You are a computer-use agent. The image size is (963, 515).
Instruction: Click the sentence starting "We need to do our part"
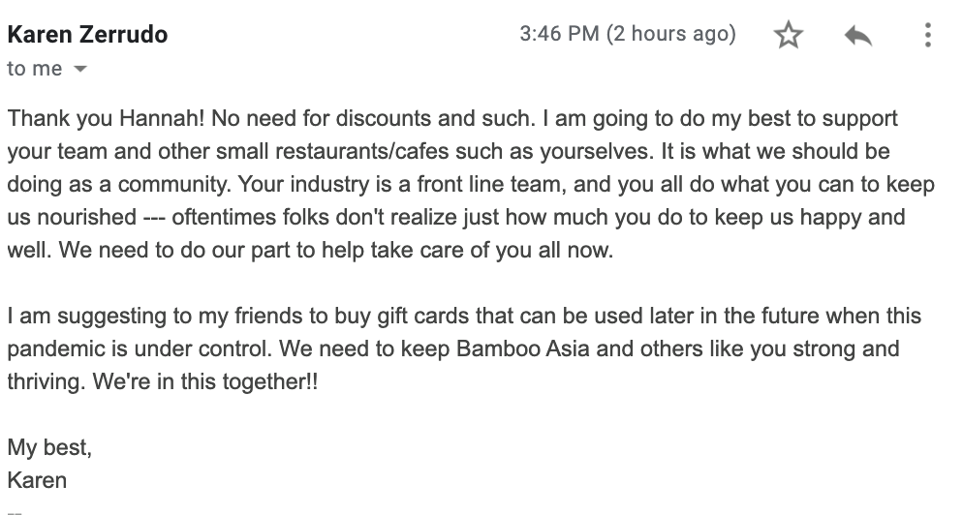pyautogui.click(x=336, y=250)
